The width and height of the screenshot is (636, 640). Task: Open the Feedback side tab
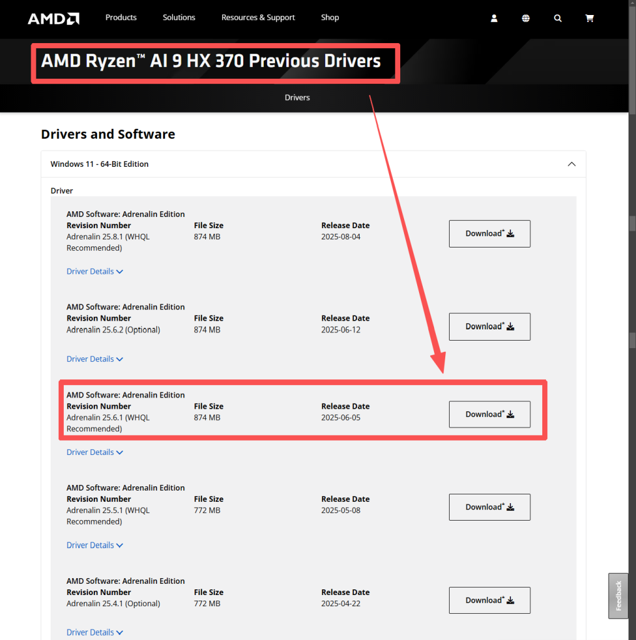[x=618, y=596]
